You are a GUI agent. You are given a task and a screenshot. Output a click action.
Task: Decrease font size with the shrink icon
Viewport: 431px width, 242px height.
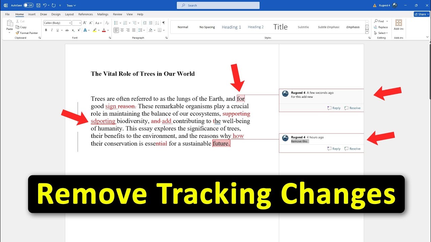(x=91, y=23)
